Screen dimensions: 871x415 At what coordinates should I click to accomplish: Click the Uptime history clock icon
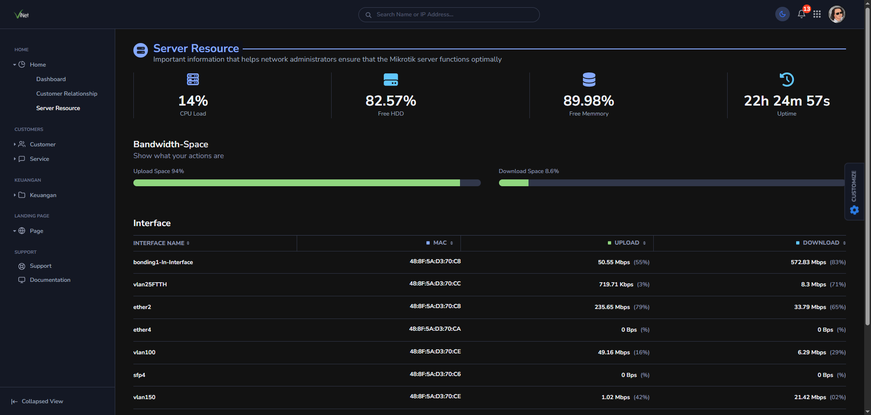(787, 79)
